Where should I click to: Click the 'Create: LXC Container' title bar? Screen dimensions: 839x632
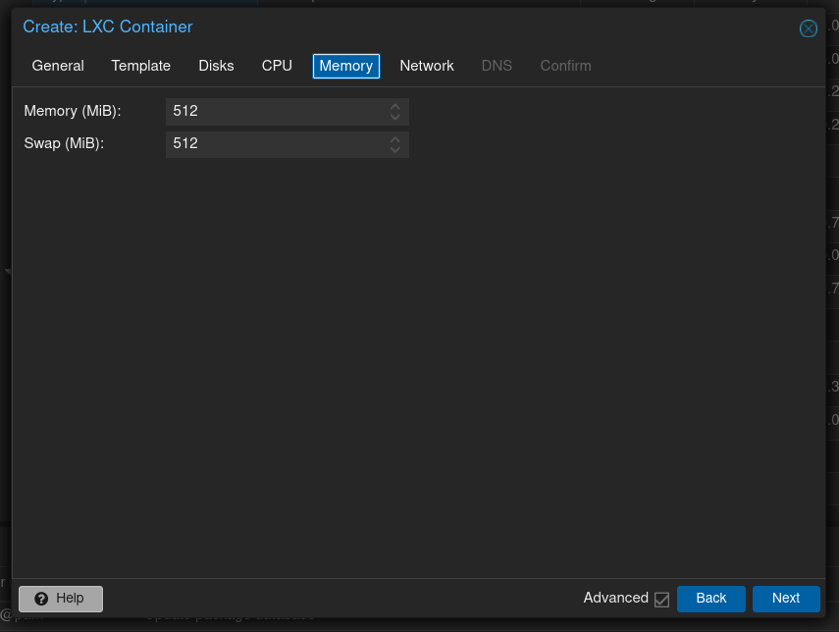point(393,27)
